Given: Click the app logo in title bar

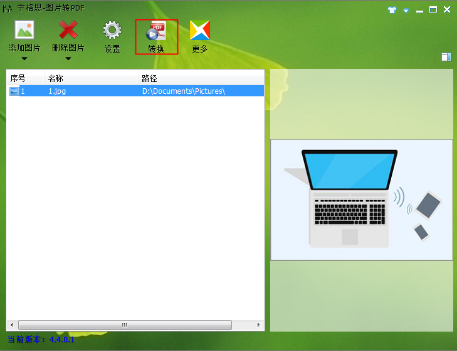Looking at the screenshot, I should 8,8.
